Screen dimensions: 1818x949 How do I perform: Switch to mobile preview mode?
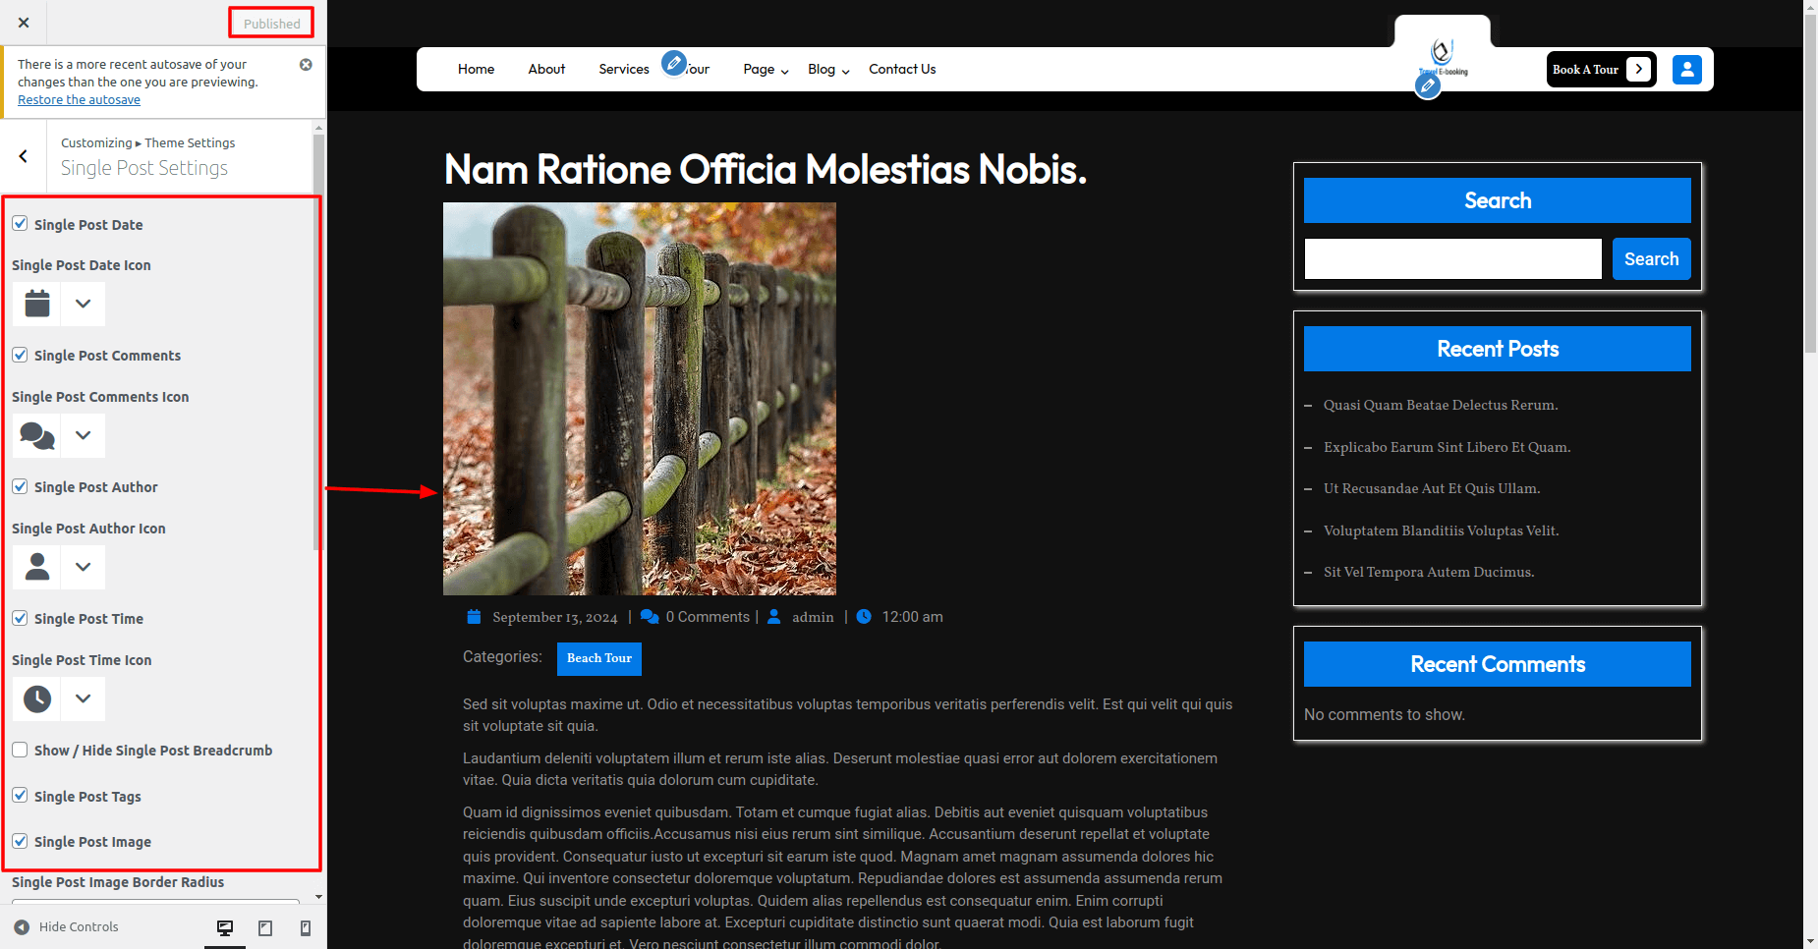pos(306,927)
